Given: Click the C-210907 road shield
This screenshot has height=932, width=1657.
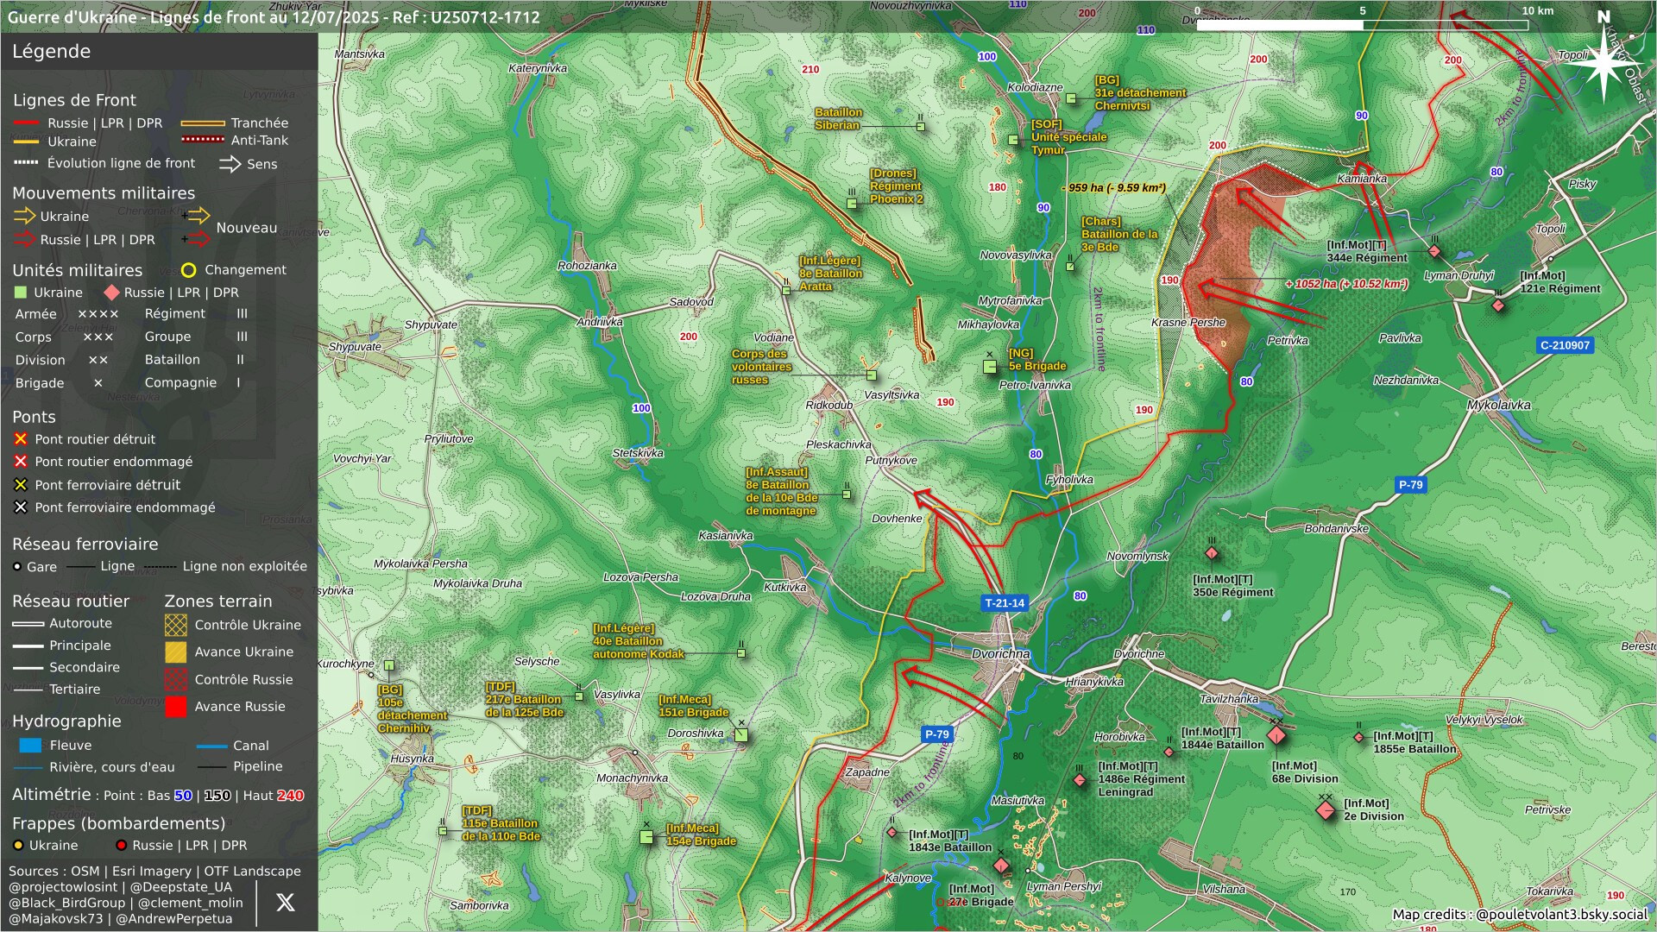Looking at the screenshot, I should (1565, 345).
